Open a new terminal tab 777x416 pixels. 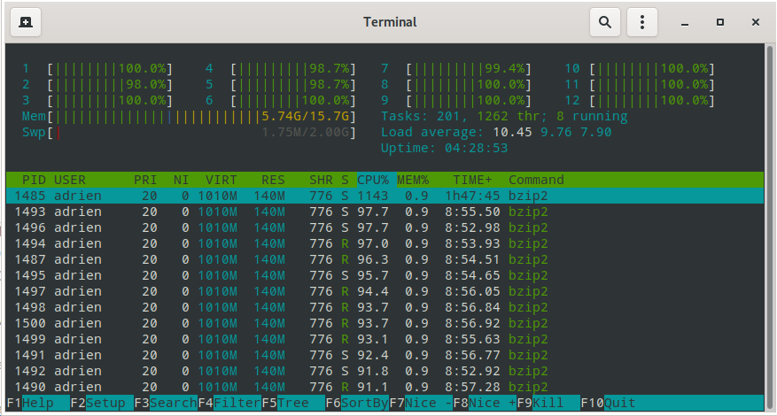point(26,22)
